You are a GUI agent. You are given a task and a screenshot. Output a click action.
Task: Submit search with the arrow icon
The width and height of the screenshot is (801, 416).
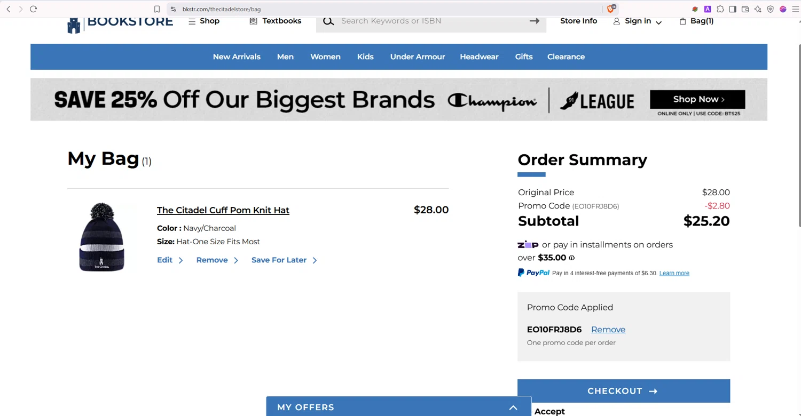[x=534, y=21]
